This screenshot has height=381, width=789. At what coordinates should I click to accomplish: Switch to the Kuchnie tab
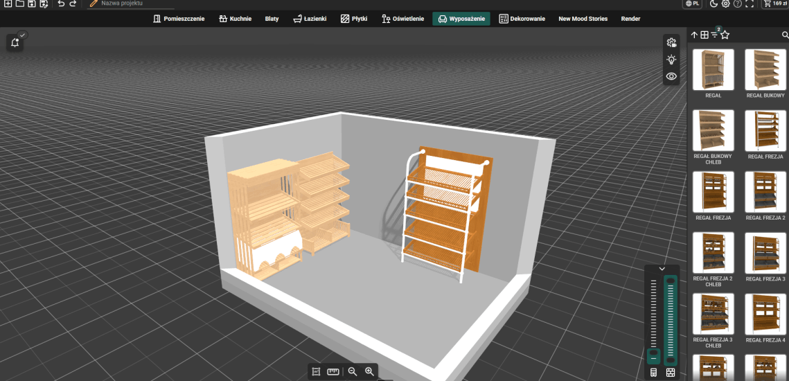[x=235, y=19]
